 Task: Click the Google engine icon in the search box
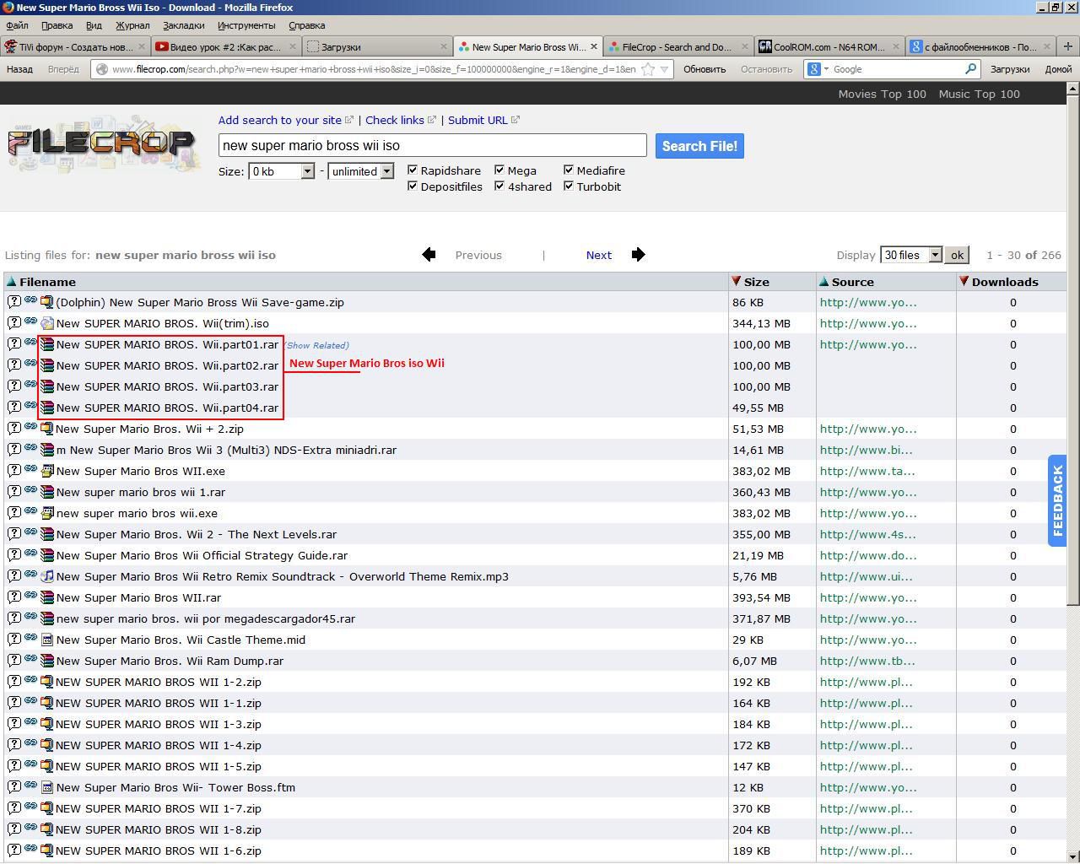click(x=814, y=69)
